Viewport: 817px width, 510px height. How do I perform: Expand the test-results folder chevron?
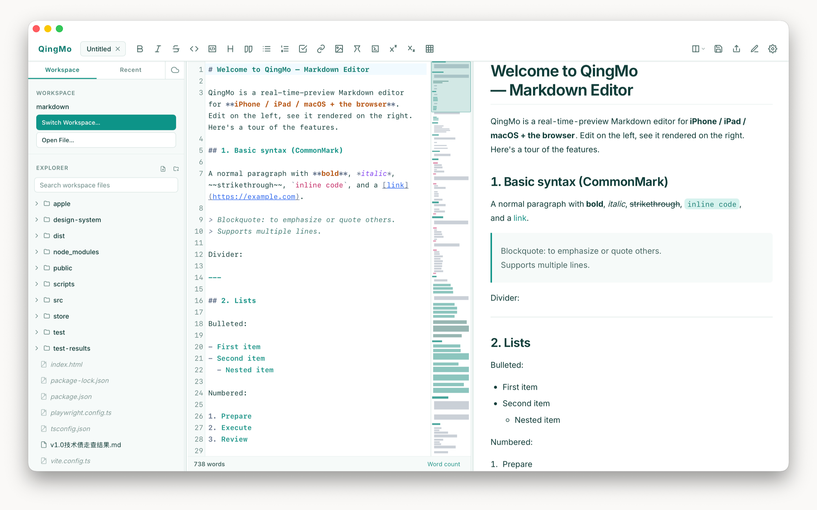(37, 348)
